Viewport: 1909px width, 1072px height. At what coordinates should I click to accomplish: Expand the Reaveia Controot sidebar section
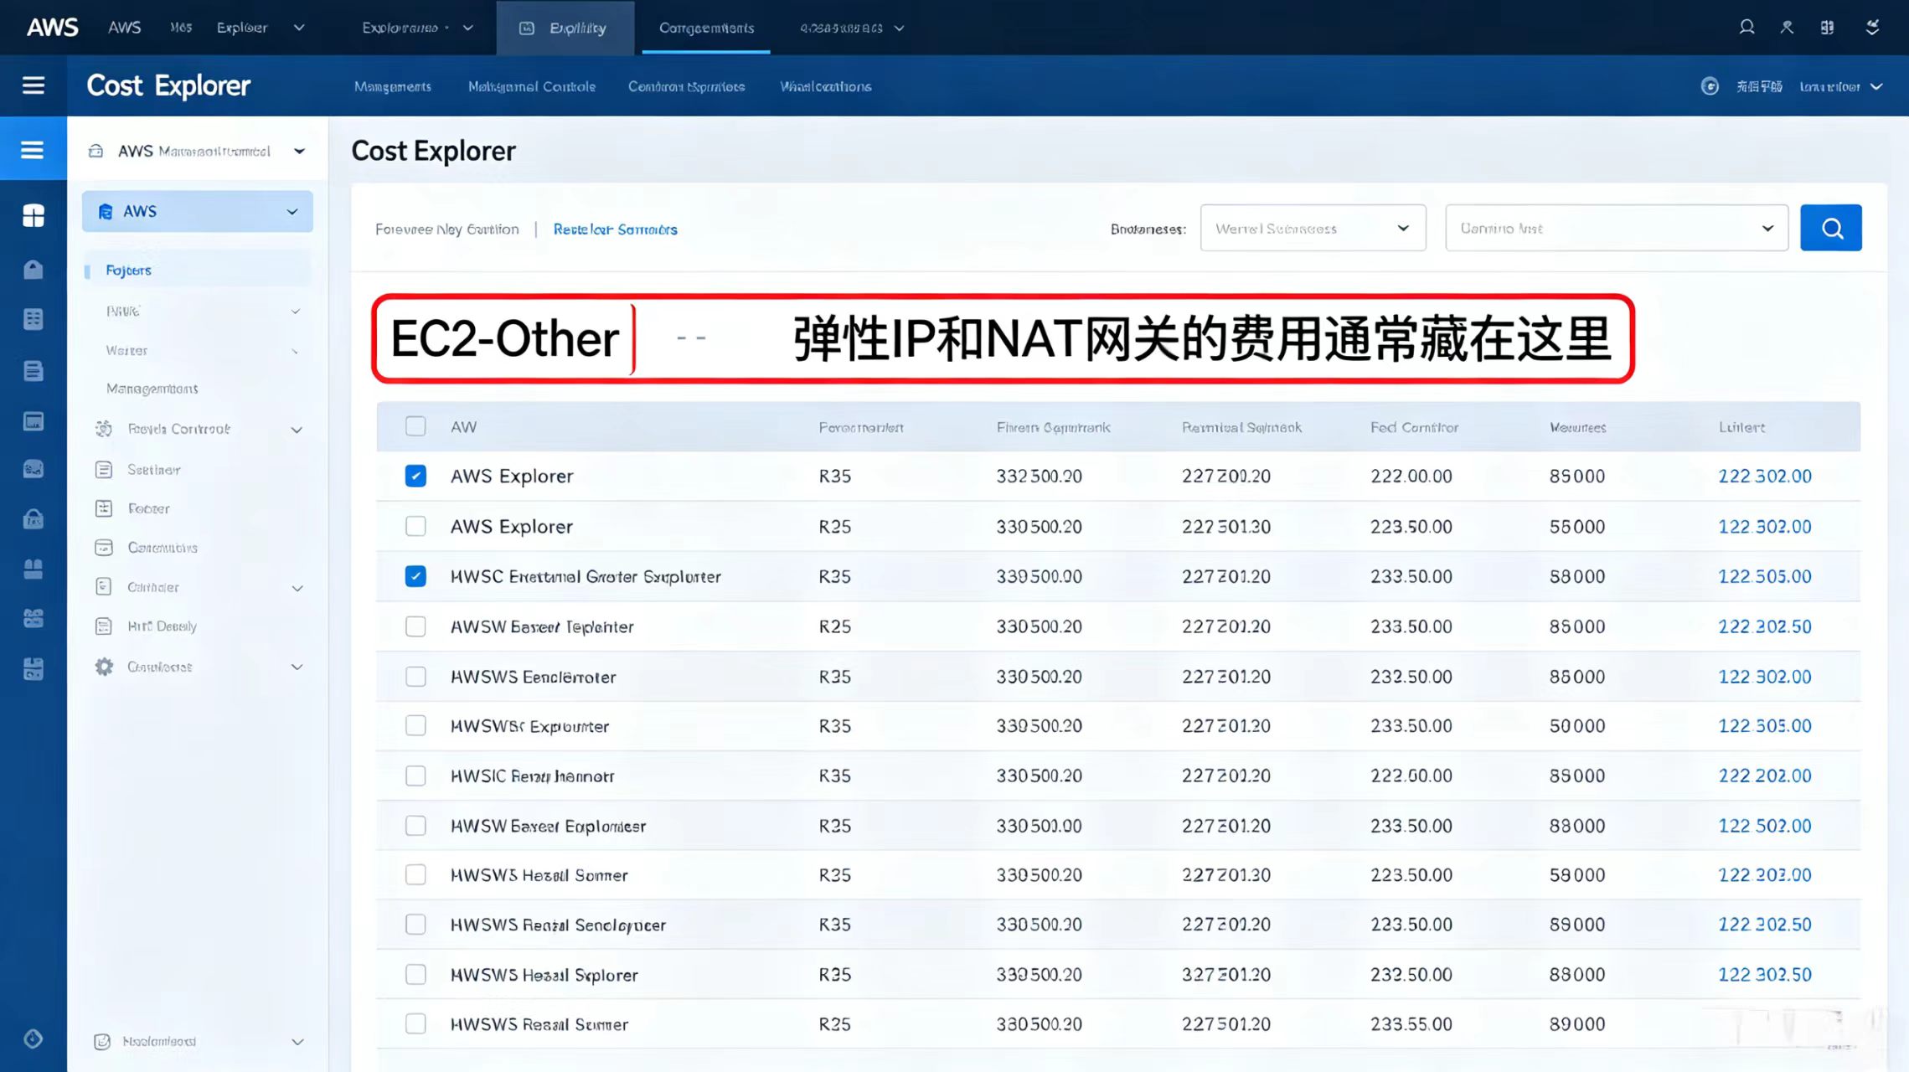(297, 430)
